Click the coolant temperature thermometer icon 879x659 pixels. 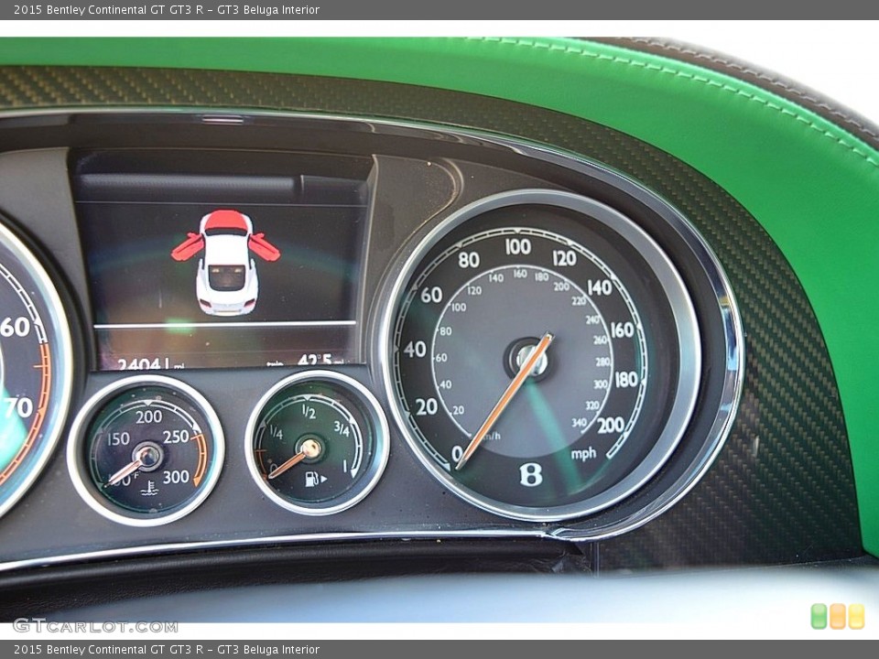(148, 488)
